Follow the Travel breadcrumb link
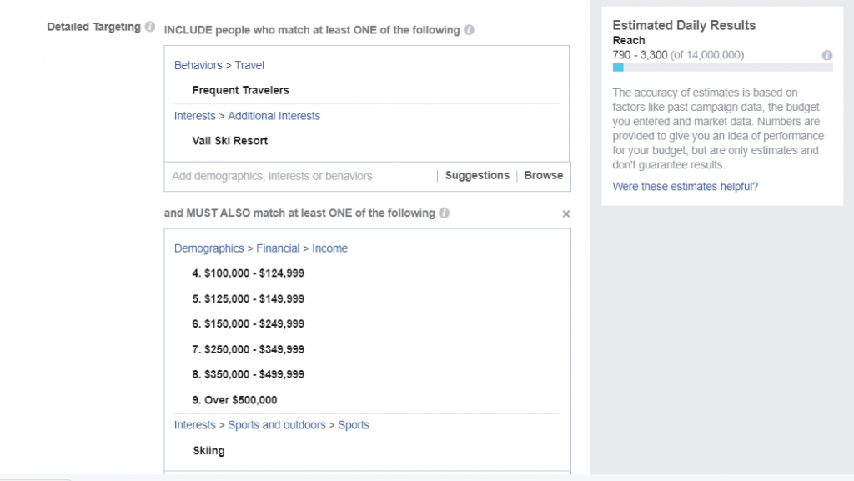Viewport: 854px width, 481px height. (249, 65)
